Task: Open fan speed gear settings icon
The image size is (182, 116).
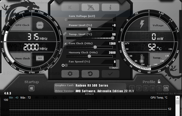Action: 63,65
